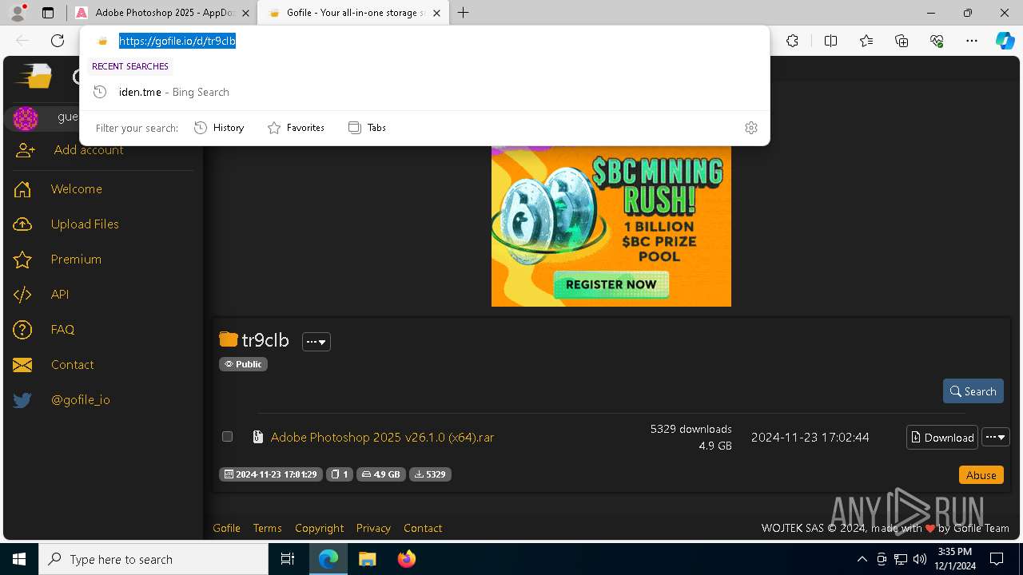Toggle Split screen view icon
This screenshot has height=575, width=1023.
[x=830, y=41]
